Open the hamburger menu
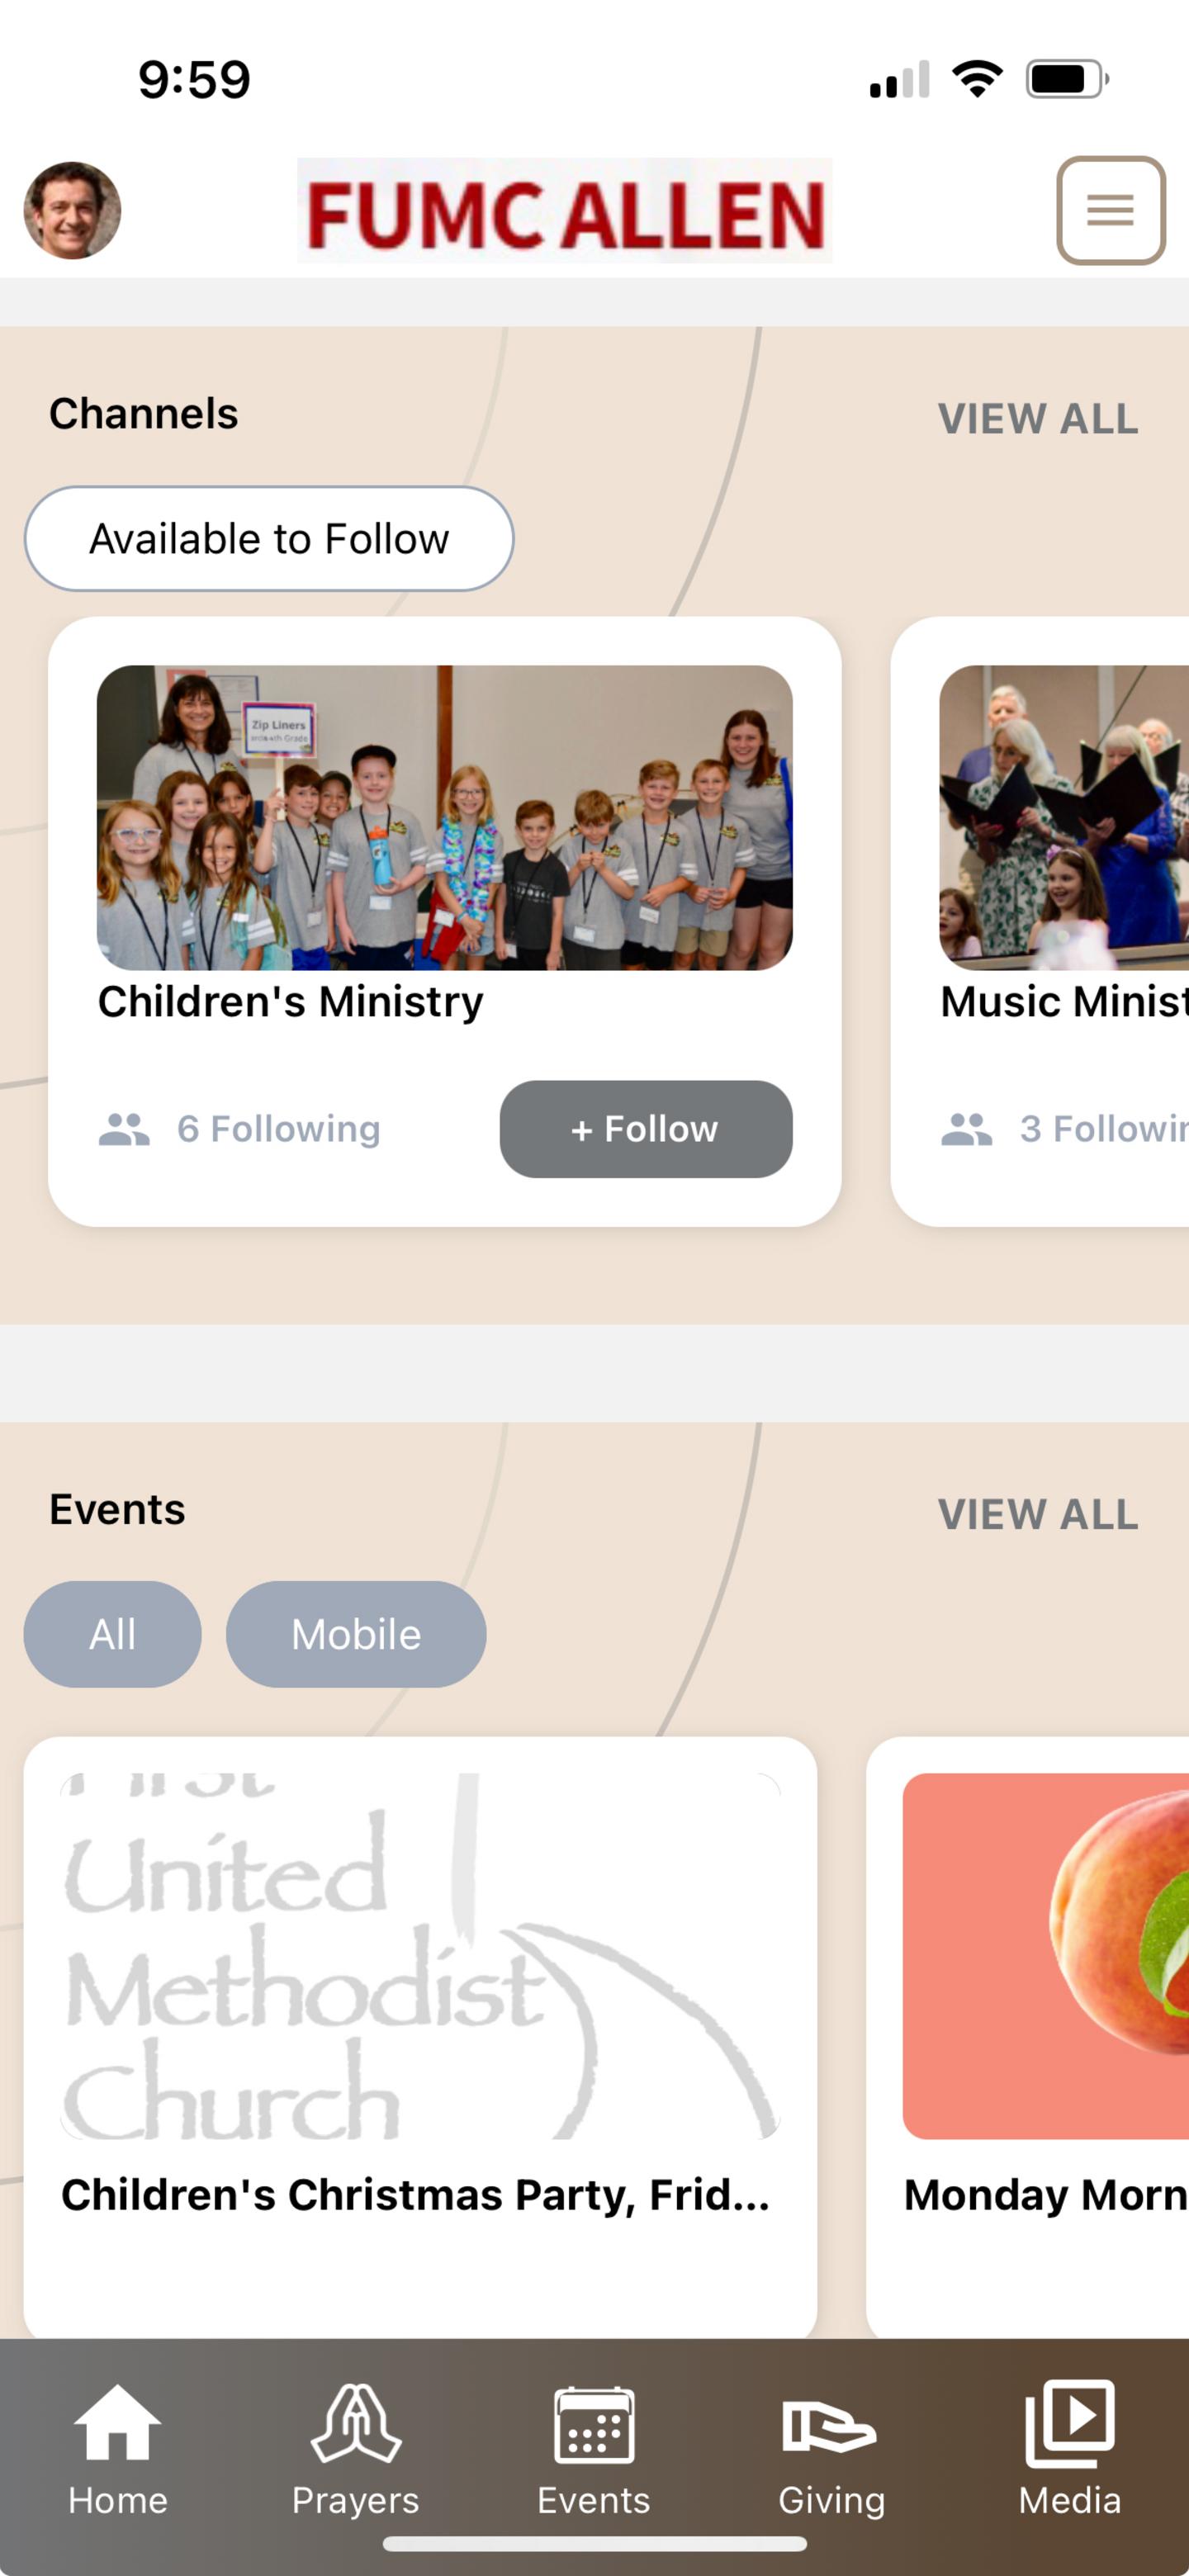The width and height of the screenshot is (1189, 2576). (1110, 210)
